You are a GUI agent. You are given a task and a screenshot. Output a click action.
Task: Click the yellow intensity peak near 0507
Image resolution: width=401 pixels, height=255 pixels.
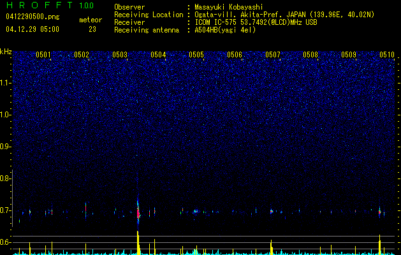pos(272,247)
